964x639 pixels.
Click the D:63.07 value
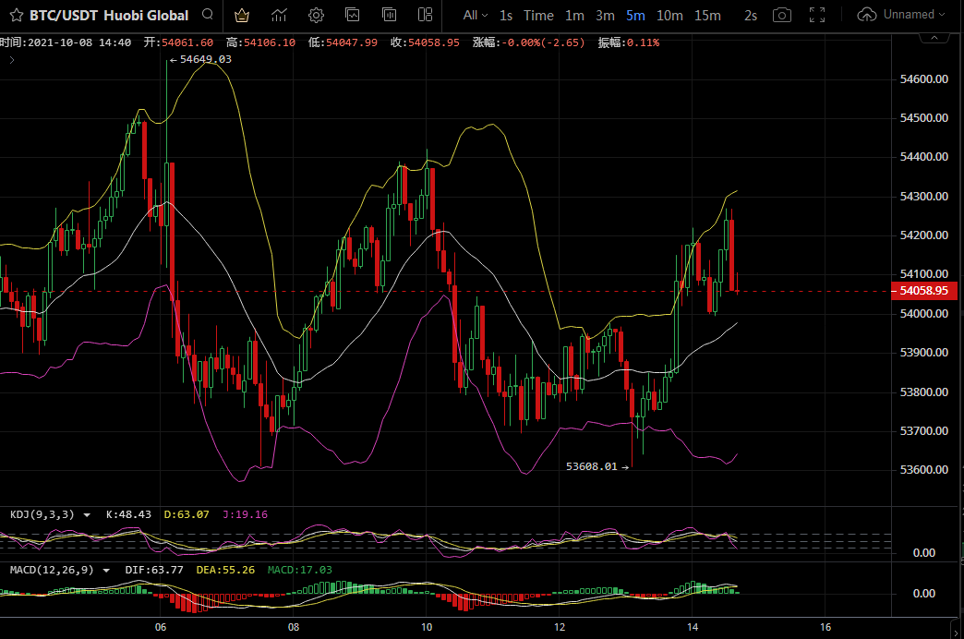coord(187,514)
